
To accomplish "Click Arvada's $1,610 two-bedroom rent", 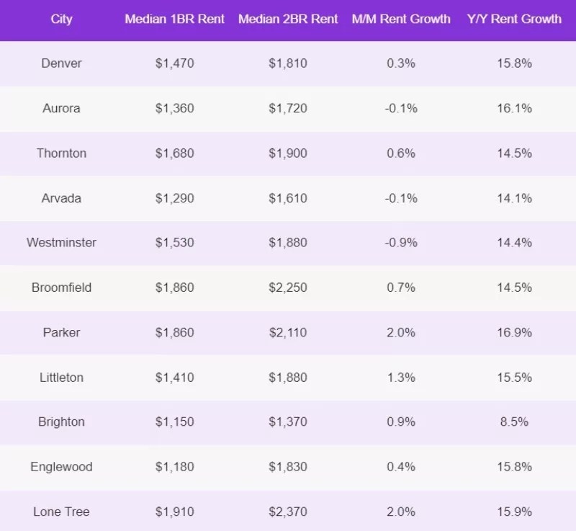I will [x=288, y=198].
